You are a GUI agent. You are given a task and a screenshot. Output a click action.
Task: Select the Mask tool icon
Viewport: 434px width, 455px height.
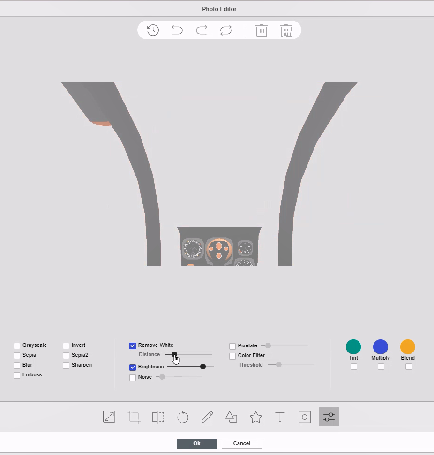pyautogui.click(x=305, y=417)
